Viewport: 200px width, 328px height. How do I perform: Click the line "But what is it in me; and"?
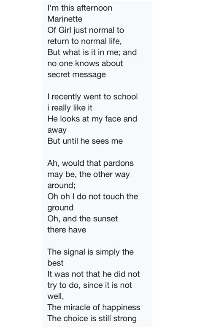coord(92,52)
